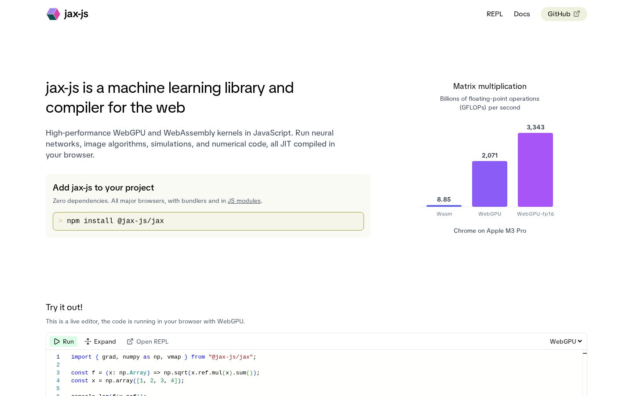Click the 'Matrix multiplication' chart title
Screen dimensions: 633x396
[x=490, y=86]
